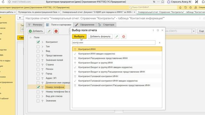Select Контрагент.Входит в группу.ИНН введен корректно
This screenshot has width=205, height=115.
coord(117,67)
